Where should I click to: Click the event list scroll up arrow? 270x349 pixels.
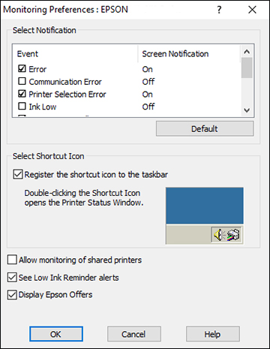point(247,52)
